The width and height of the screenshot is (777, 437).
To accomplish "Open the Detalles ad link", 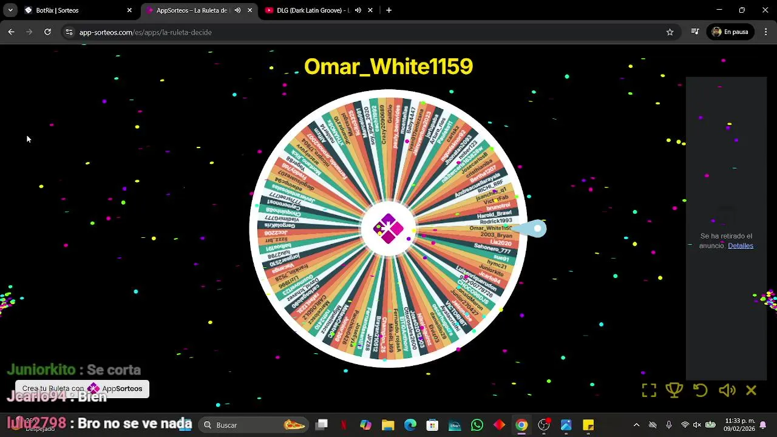I will pyautogui.click(x=741, y=246).
